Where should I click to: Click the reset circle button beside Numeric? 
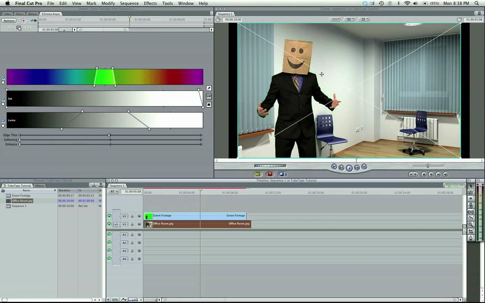(x=23, y=21)
